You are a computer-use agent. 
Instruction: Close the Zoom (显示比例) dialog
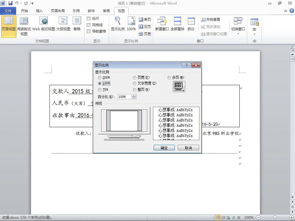(196, 65)
